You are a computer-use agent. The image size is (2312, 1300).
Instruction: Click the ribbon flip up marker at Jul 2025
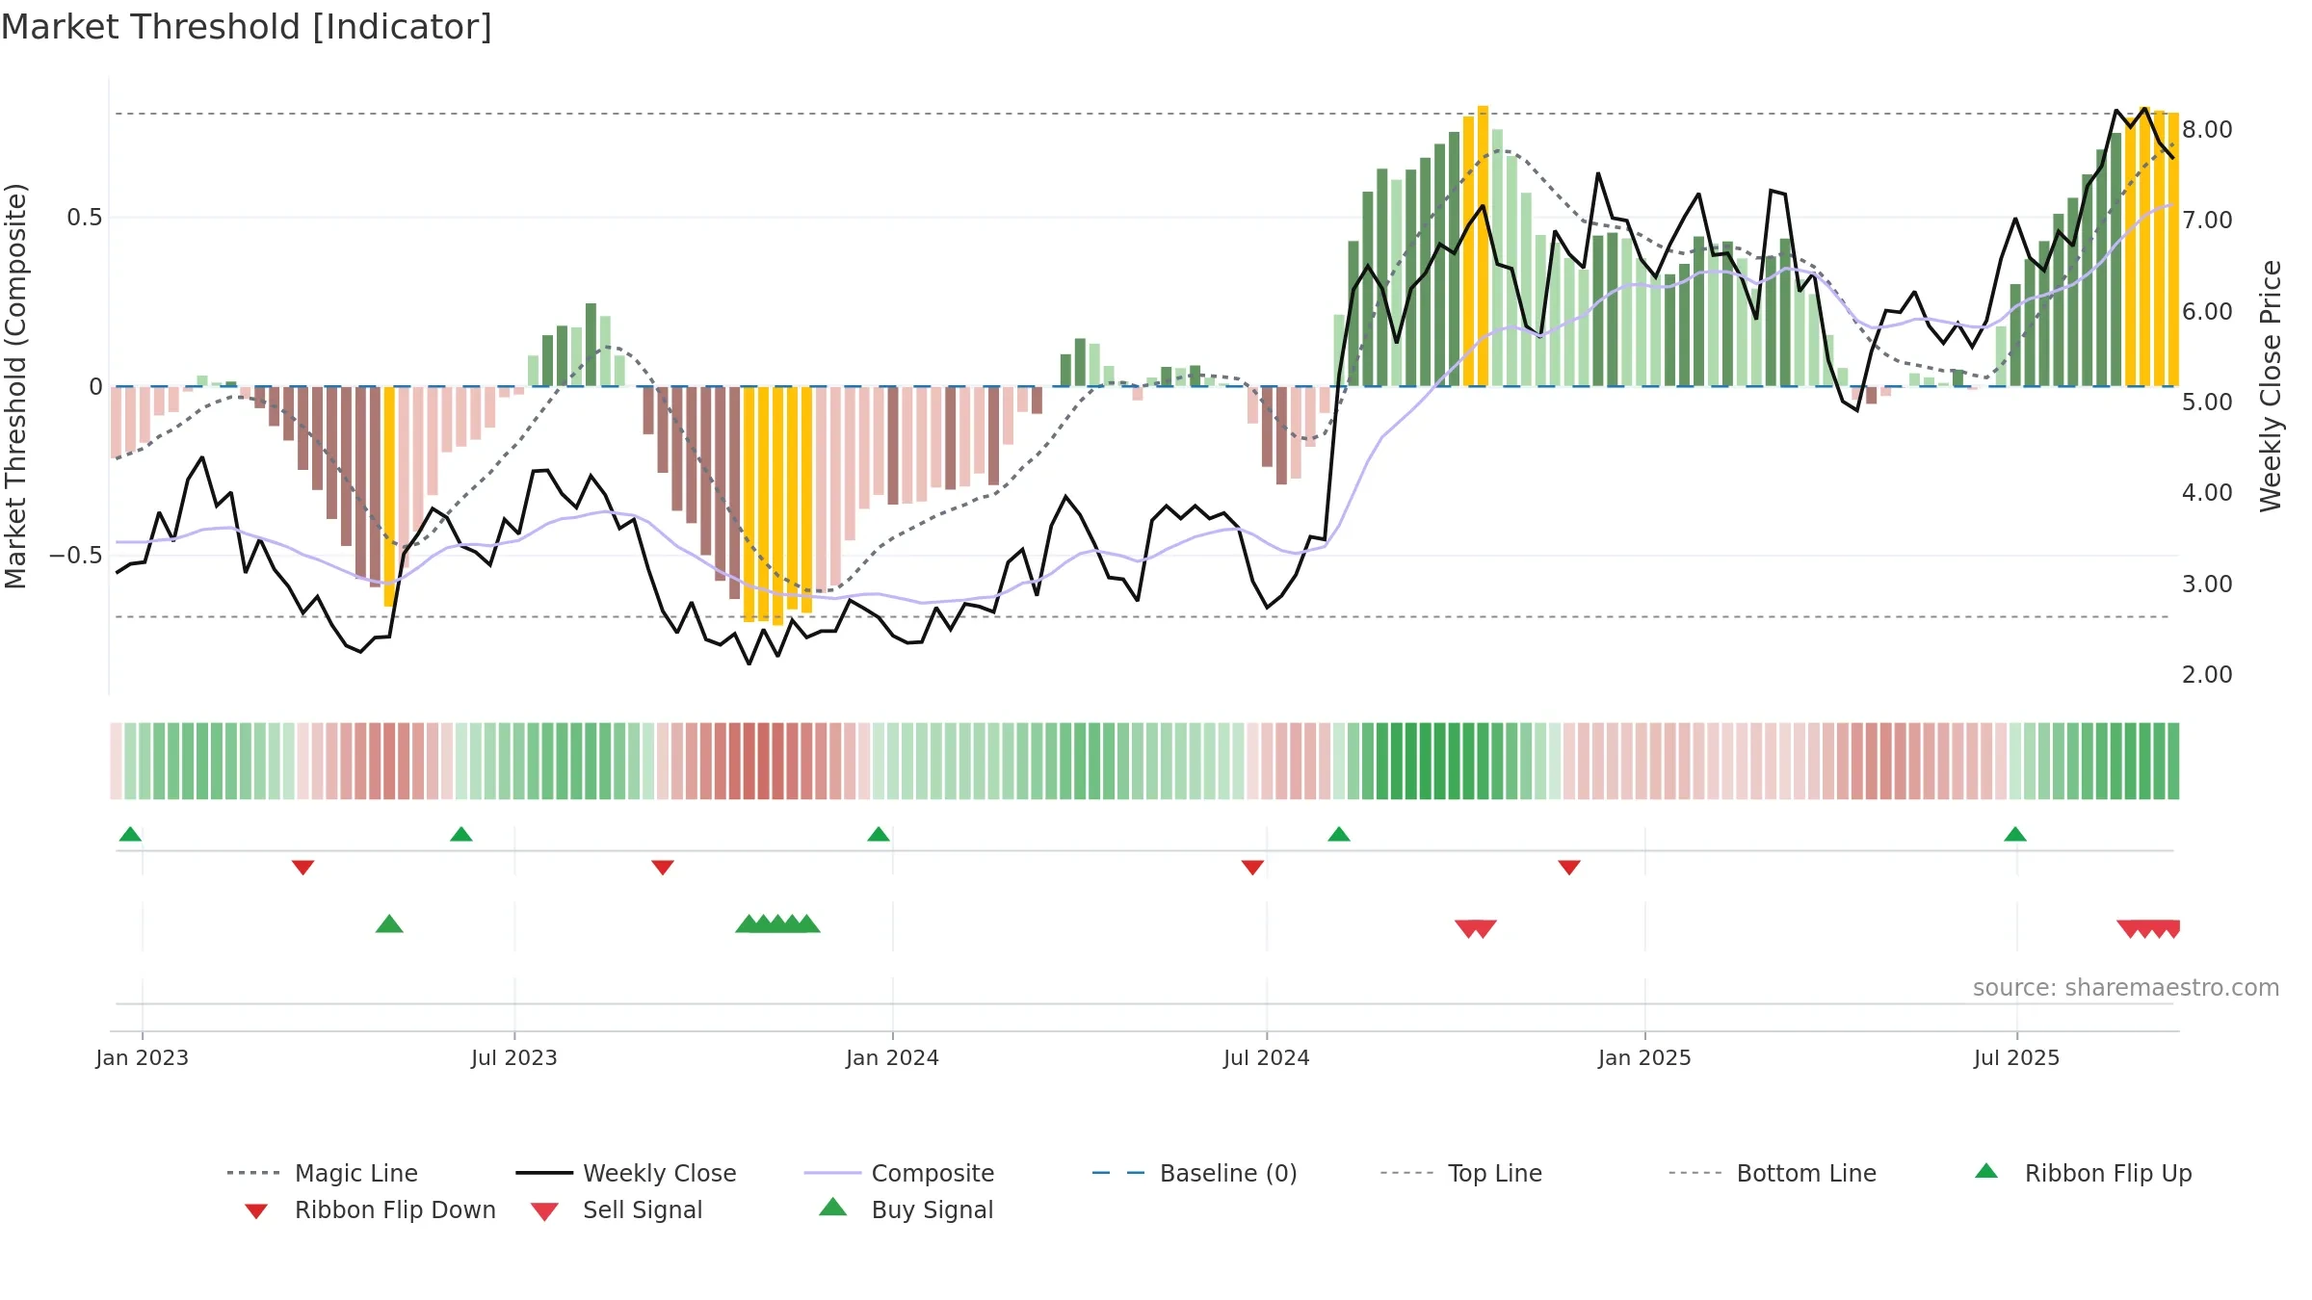(2015, 834)
